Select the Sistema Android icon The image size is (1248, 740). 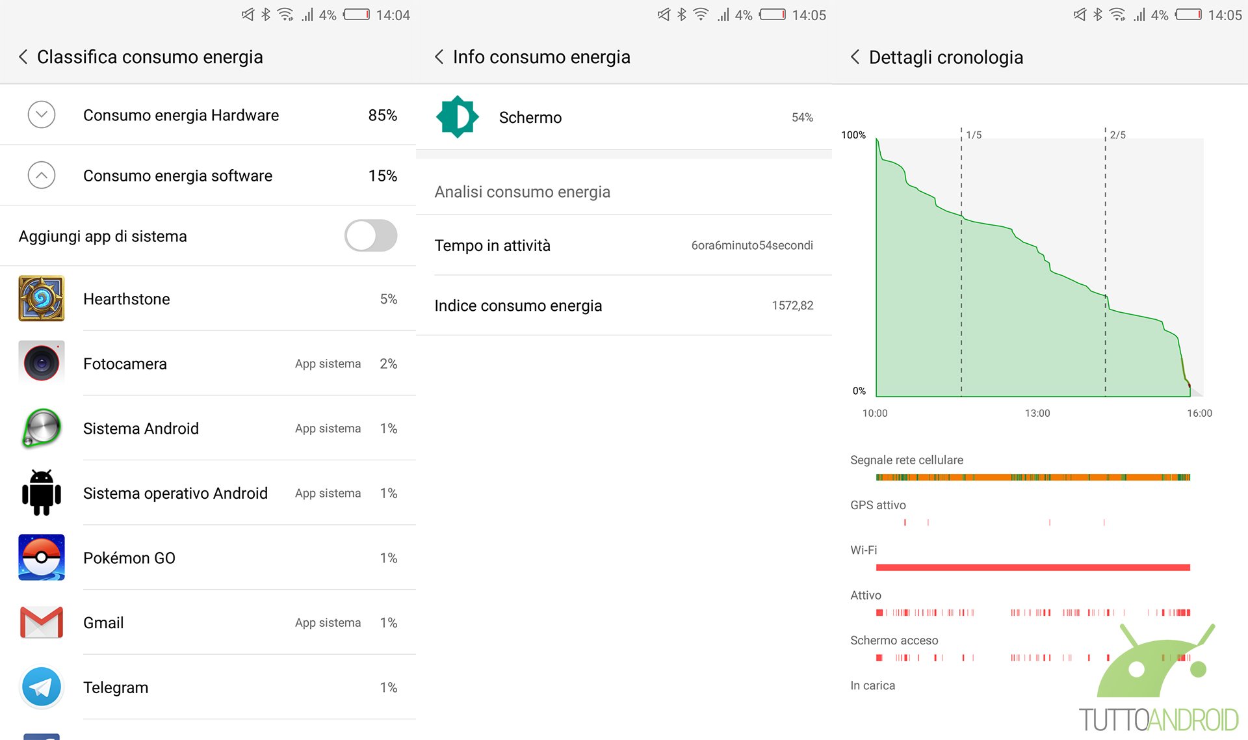[42, 428]
